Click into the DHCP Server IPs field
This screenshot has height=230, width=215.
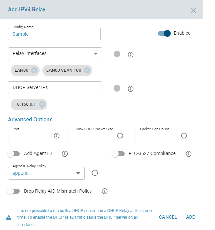click(x=55, y=88)
